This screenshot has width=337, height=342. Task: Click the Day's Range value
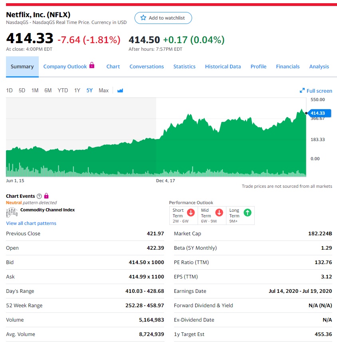tap(145, 291)
